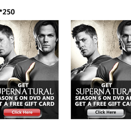Screen dimensions: 131x131
Task: Click the red Click Here button
Action: coord(22,112)
